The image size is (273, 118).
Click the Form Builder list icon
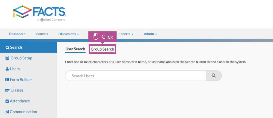click(7, 80)
